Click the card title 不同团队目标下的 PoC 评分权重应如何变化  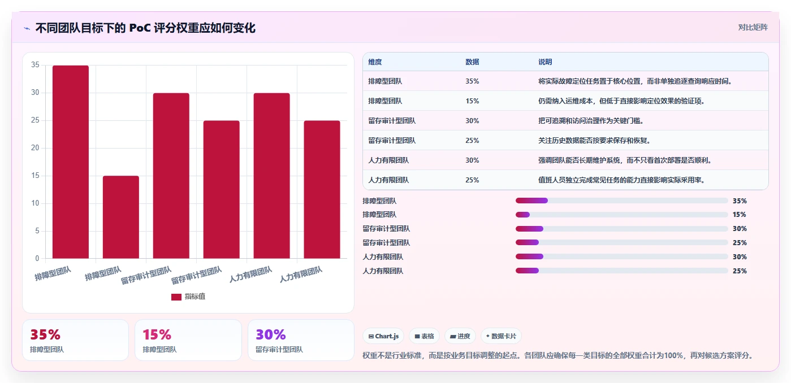145,28
